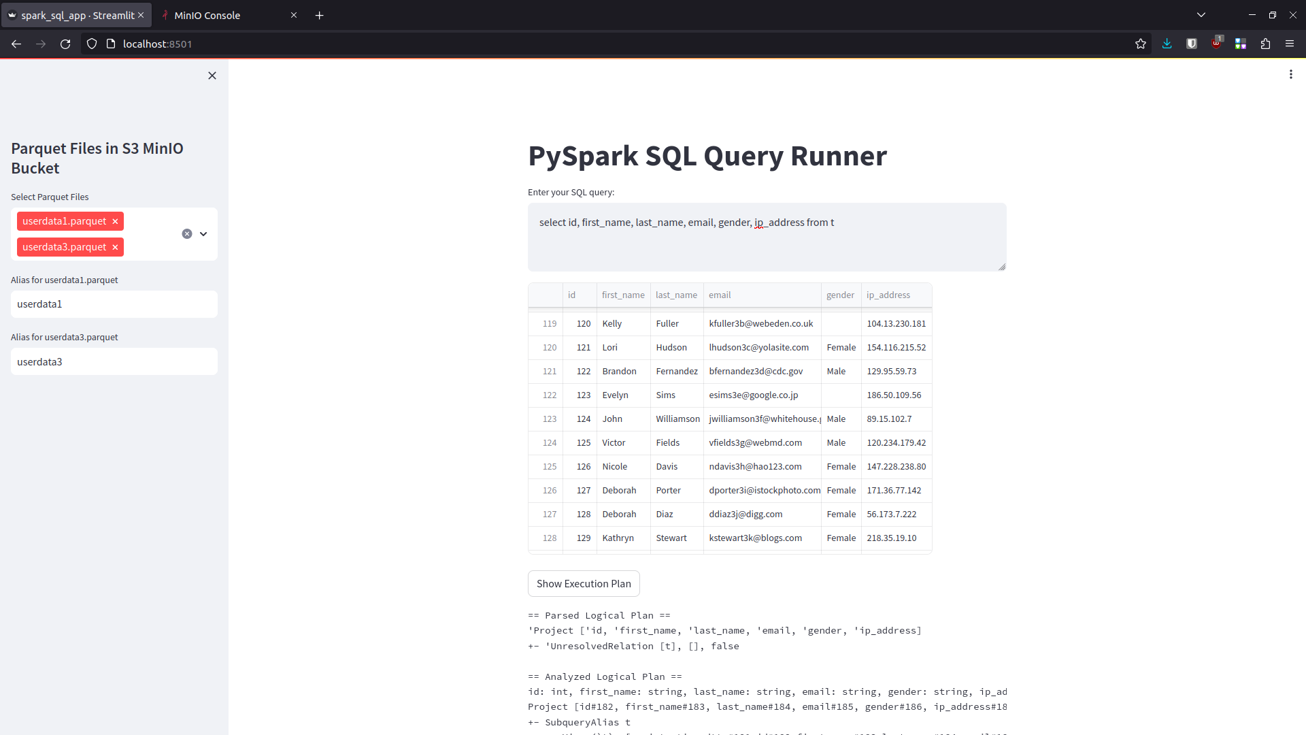
Task: Close the spark_sql_app browser tab
Action: [141, 15]
